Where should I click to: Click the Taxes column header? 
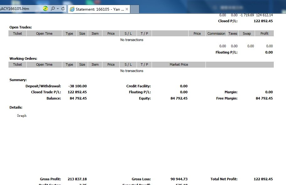click(x=233, y=33)
